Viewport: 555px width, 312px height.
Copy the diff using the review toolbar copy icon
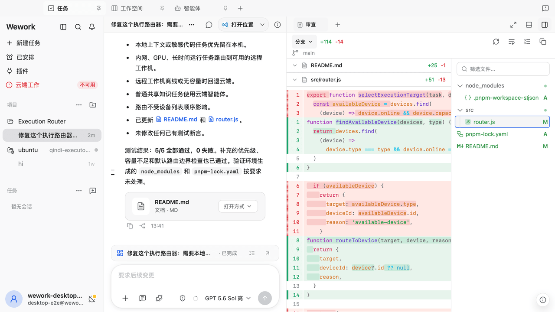[543, 42]
